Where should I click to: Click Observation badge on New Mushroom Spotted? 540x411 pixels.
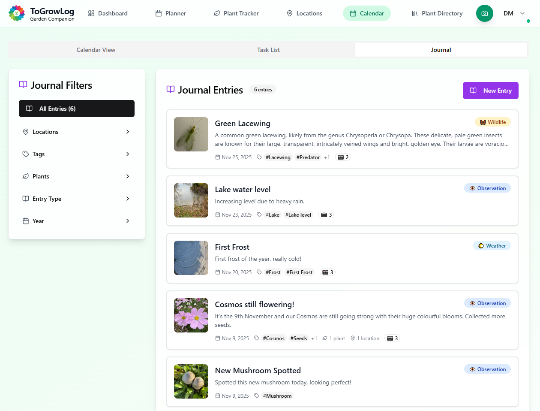coord(487,369)
